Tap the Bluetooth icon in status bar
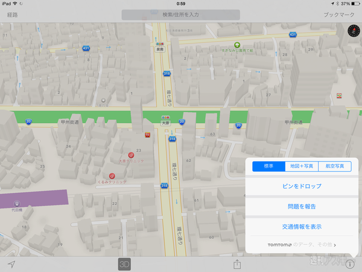 (x=337, y=4)
